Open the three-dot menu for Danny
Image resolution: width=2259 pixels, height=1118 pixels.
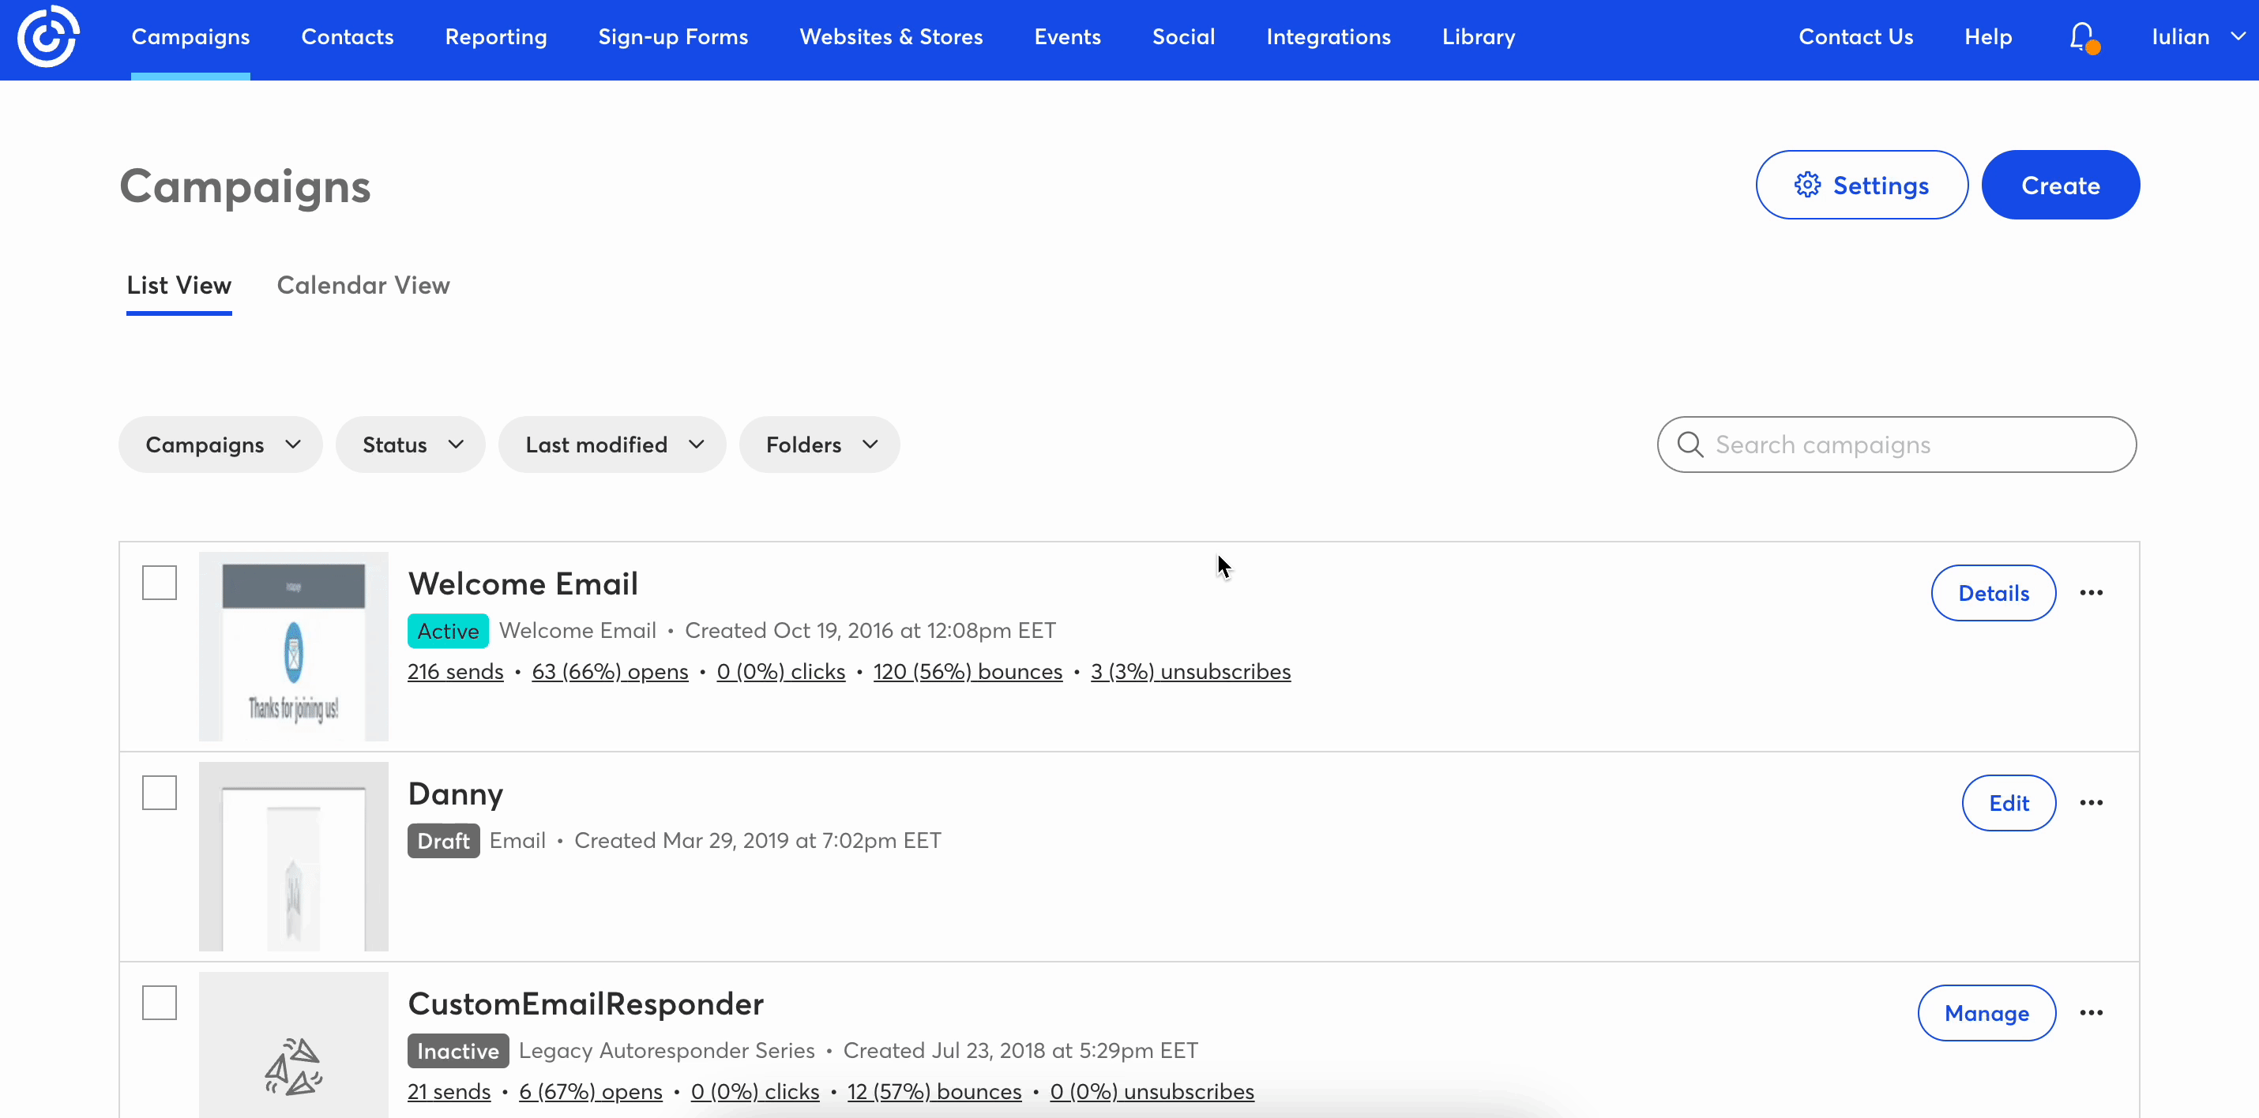point(2091,802)
